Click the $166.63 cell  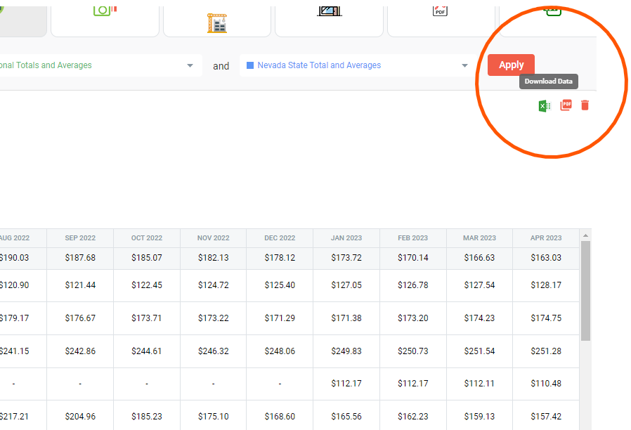tap(479, 258)
